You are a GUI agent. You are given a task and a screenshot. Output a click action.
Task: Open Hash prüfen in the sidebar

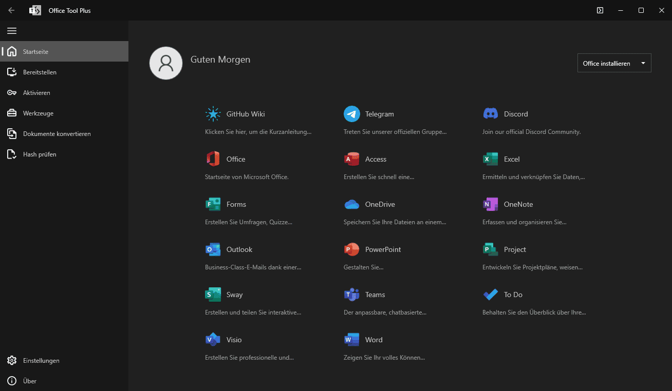pos(64,154)
